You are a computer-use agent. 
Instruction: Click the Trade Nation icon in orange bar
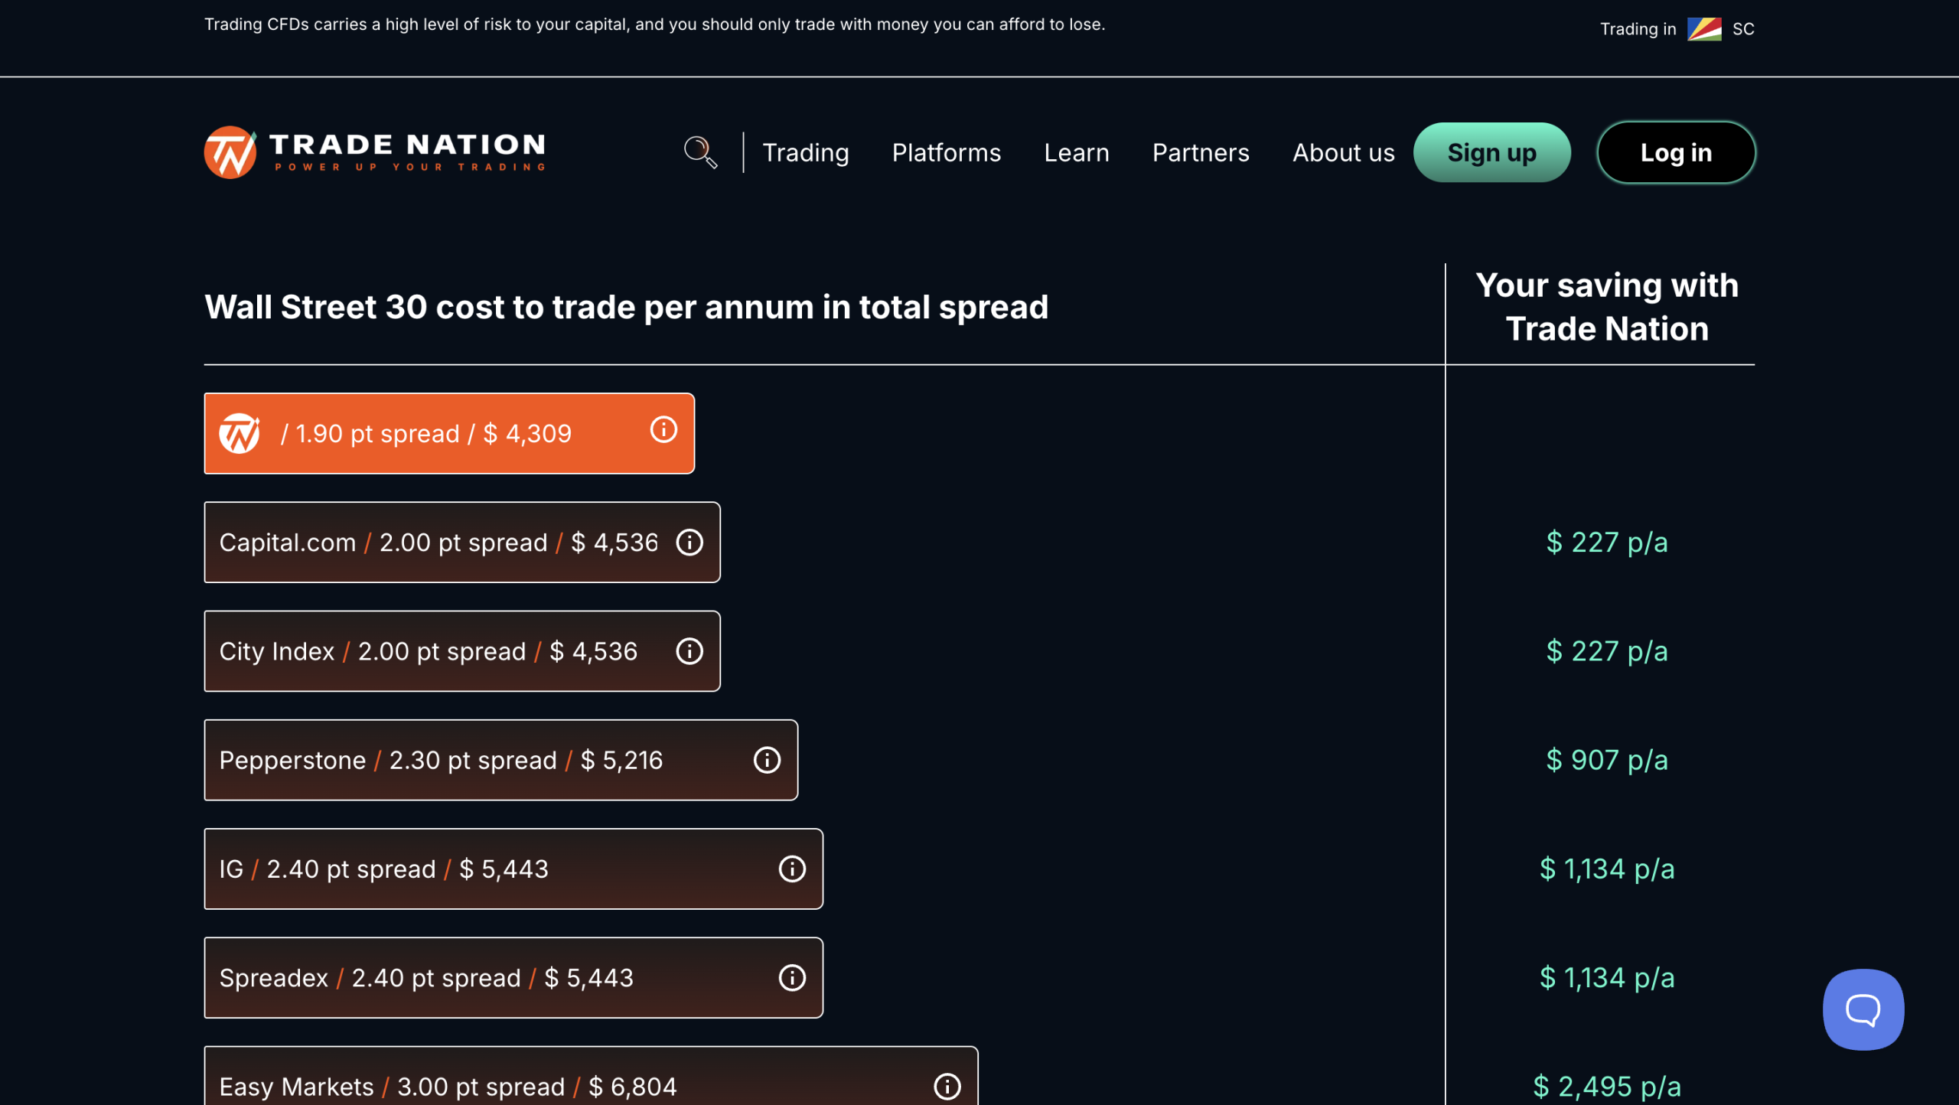point(240,433)
